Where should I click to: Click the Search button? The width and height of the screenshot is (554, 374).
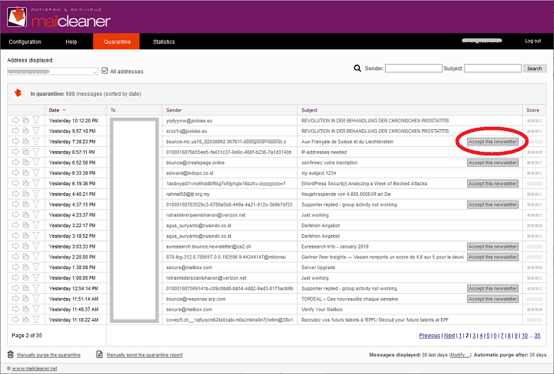coord(535,69)
